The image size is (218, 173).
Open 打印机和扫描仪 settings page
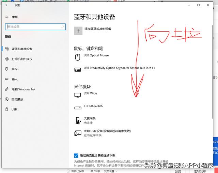tap(19, 59)
